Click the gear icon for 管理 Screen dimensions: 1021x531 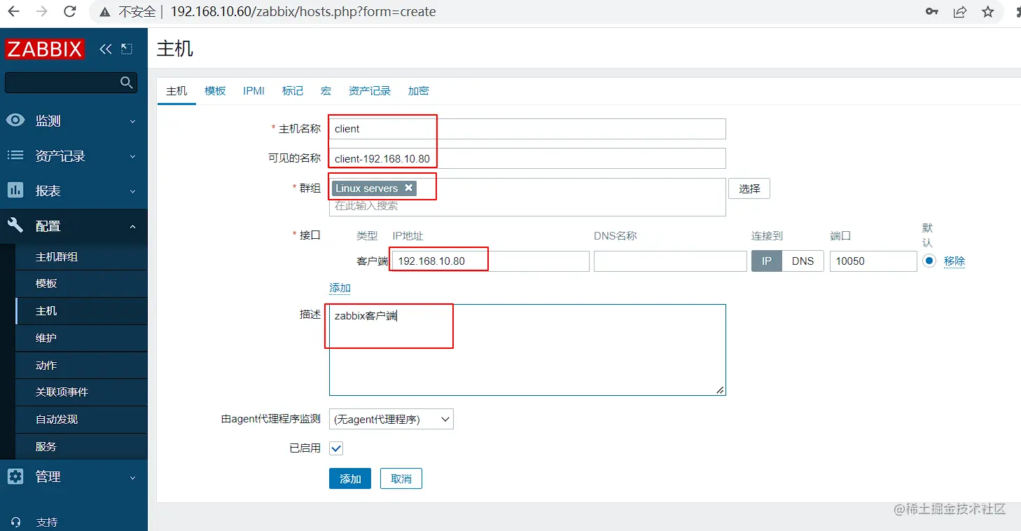tap(15, 476)
